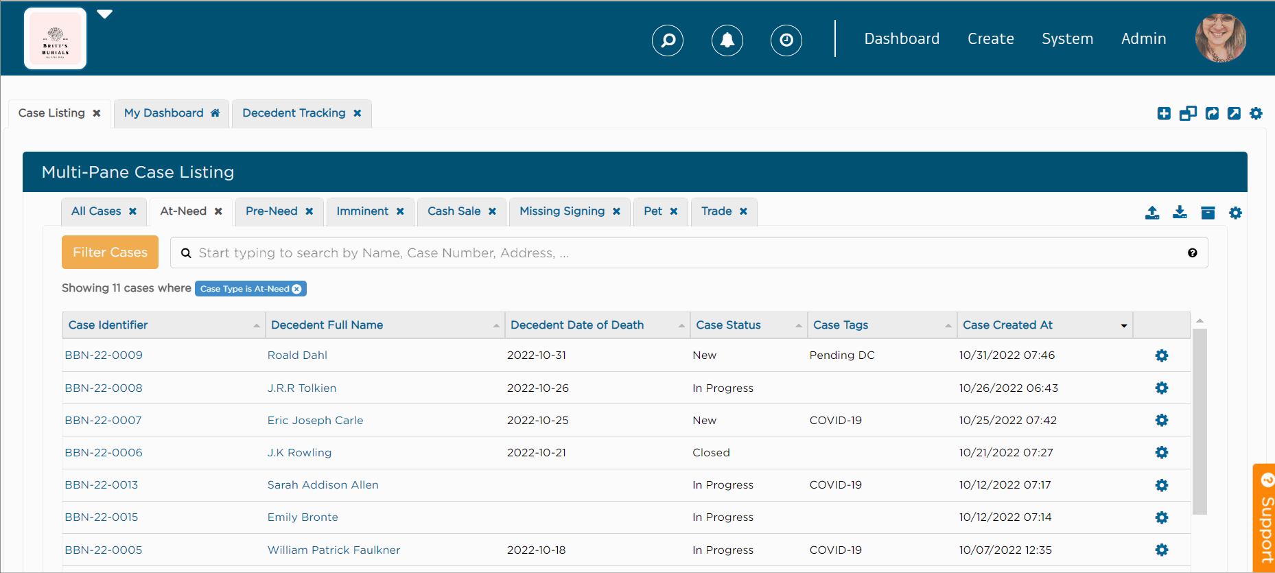
Task: Open gear menu for Roald Dahl row
Action: coord(1161,355)
